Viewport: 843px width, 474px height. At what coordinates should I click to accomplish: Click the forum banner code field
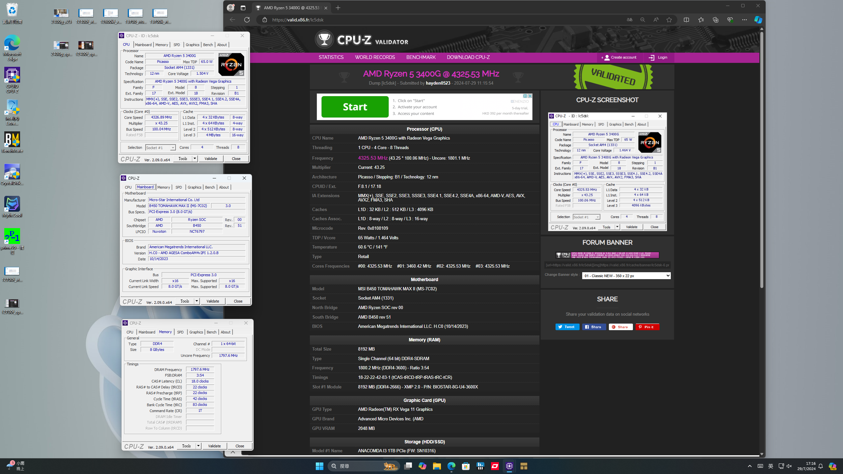607,265
